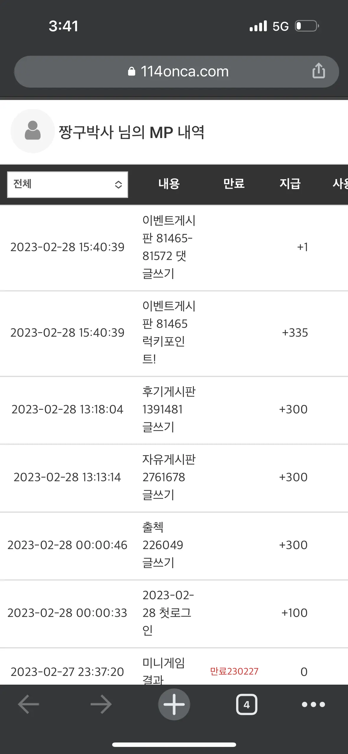This screenshot has width=348, height=754.
Task: Click the 지급 column header
Action: [x=290, y=184]
